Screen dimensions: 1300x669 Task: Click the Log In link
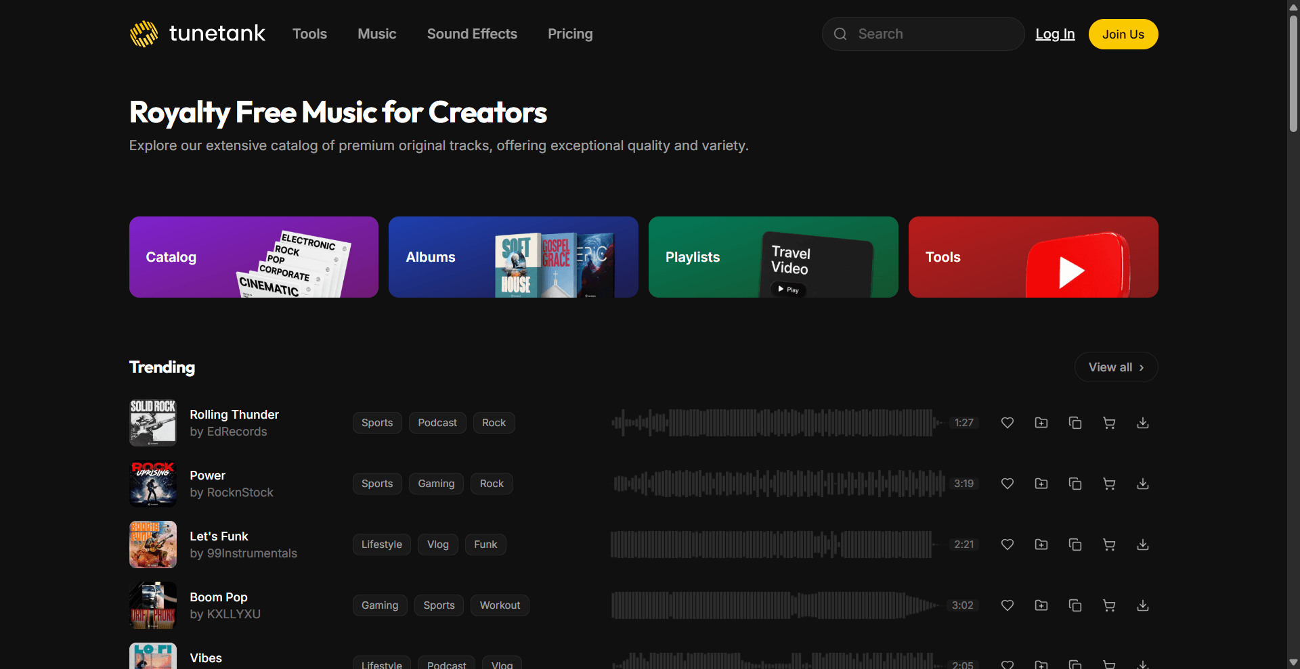coord(1055,34)
